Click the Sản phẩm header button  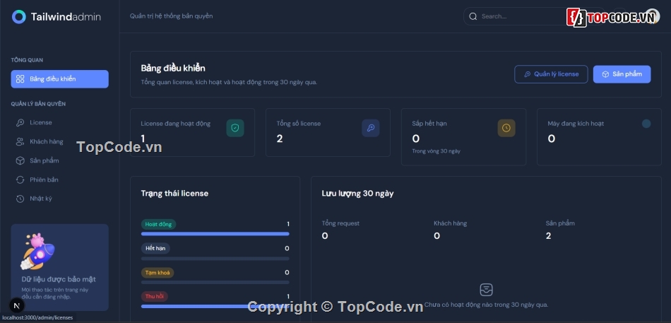[622, 74]
